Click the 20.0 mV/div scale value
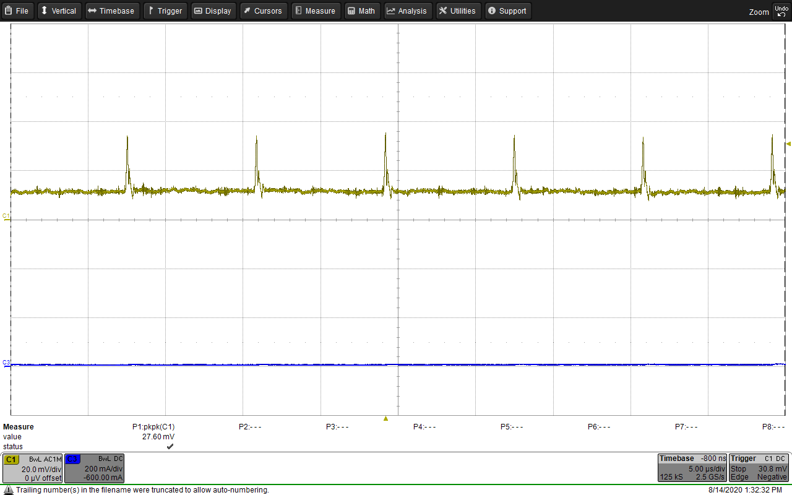The width and height of the screenshot is (792, 495). click(x=41, y=469)
